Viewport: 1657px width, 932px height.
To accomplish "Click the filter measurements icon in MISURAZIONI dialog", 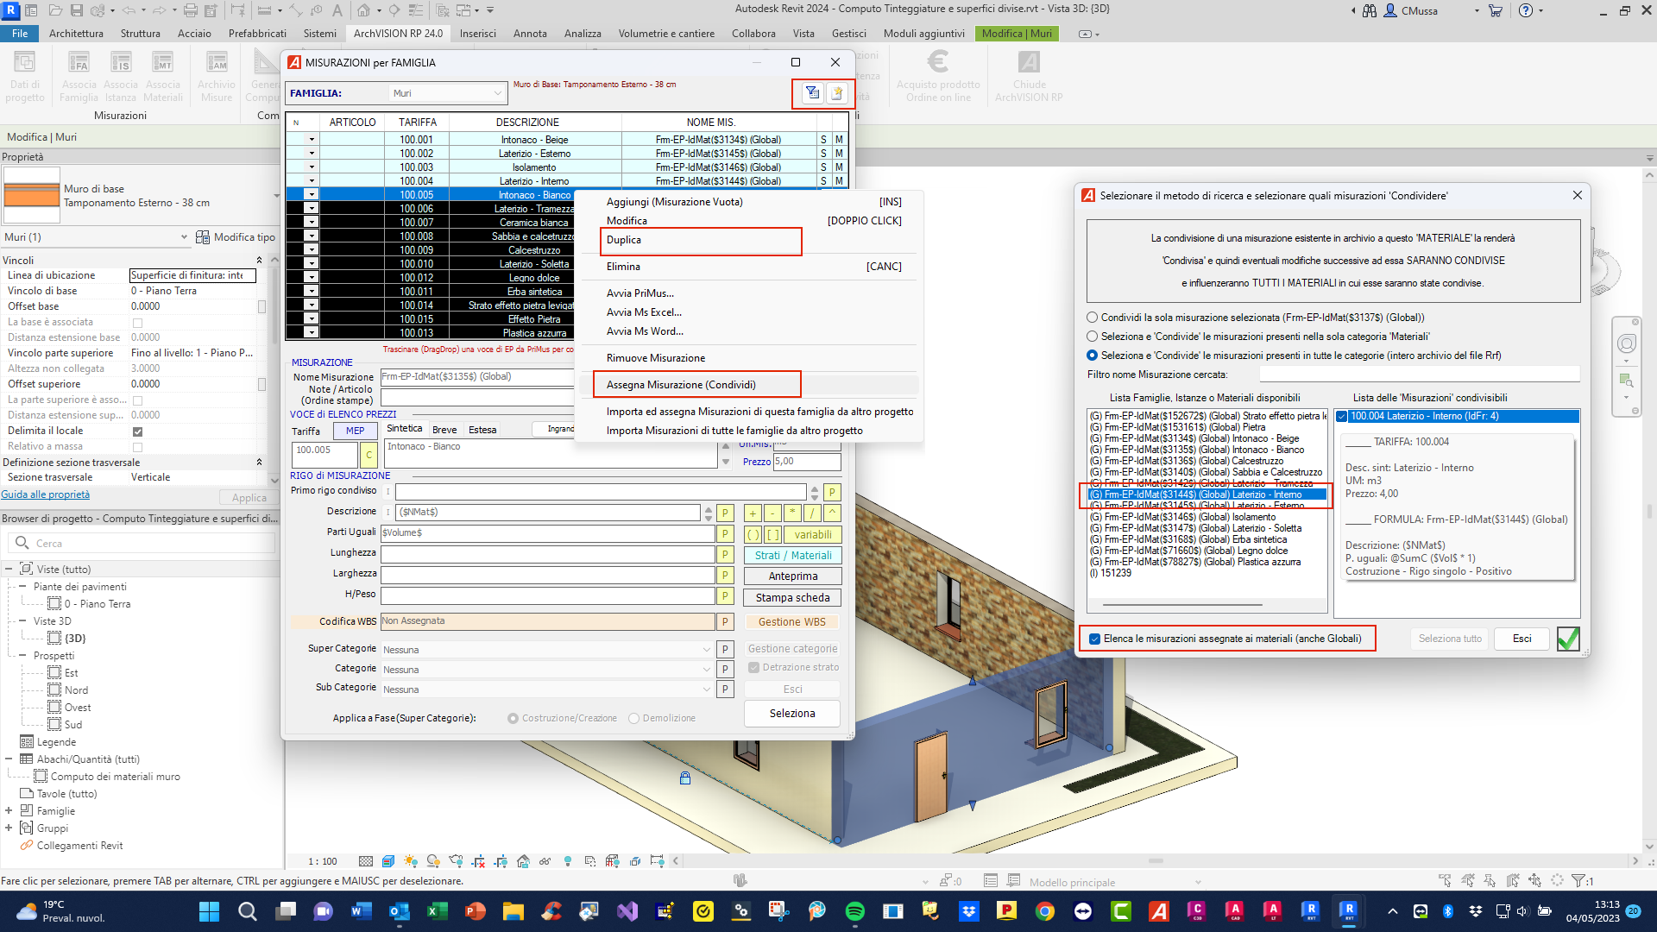I will pos(812,93).
